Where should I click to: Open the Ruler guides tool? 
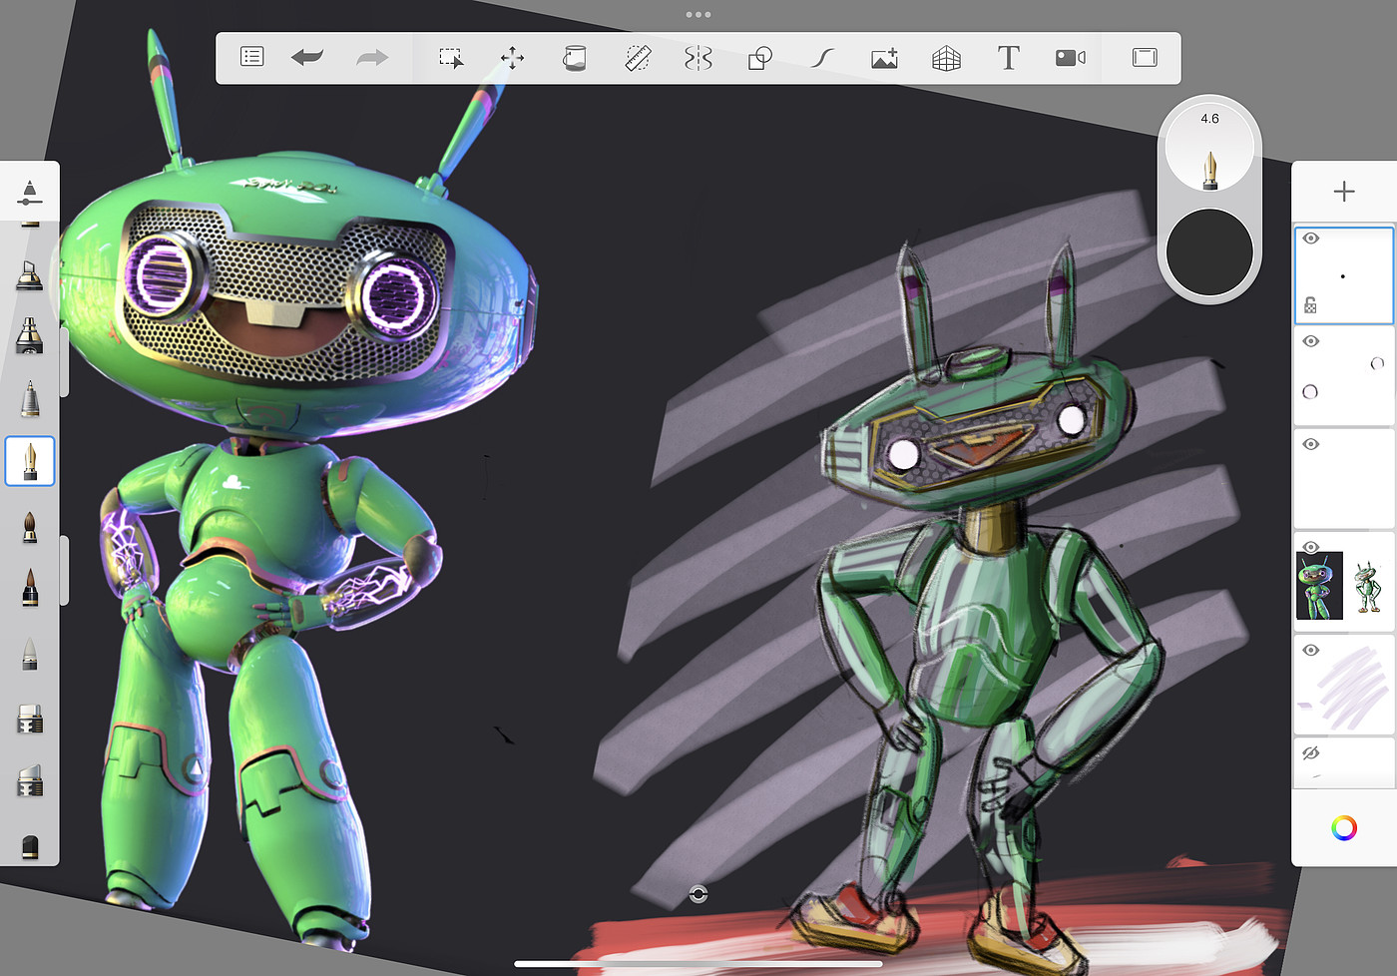(x=638, y=58)
